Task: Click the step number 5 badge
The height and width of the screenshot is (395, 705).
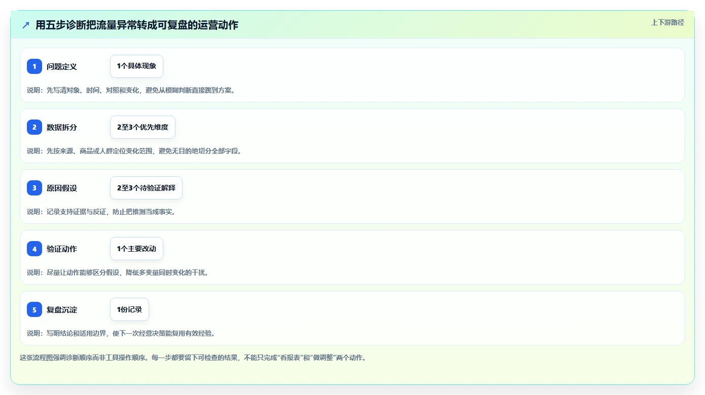Action: [34, 309]
